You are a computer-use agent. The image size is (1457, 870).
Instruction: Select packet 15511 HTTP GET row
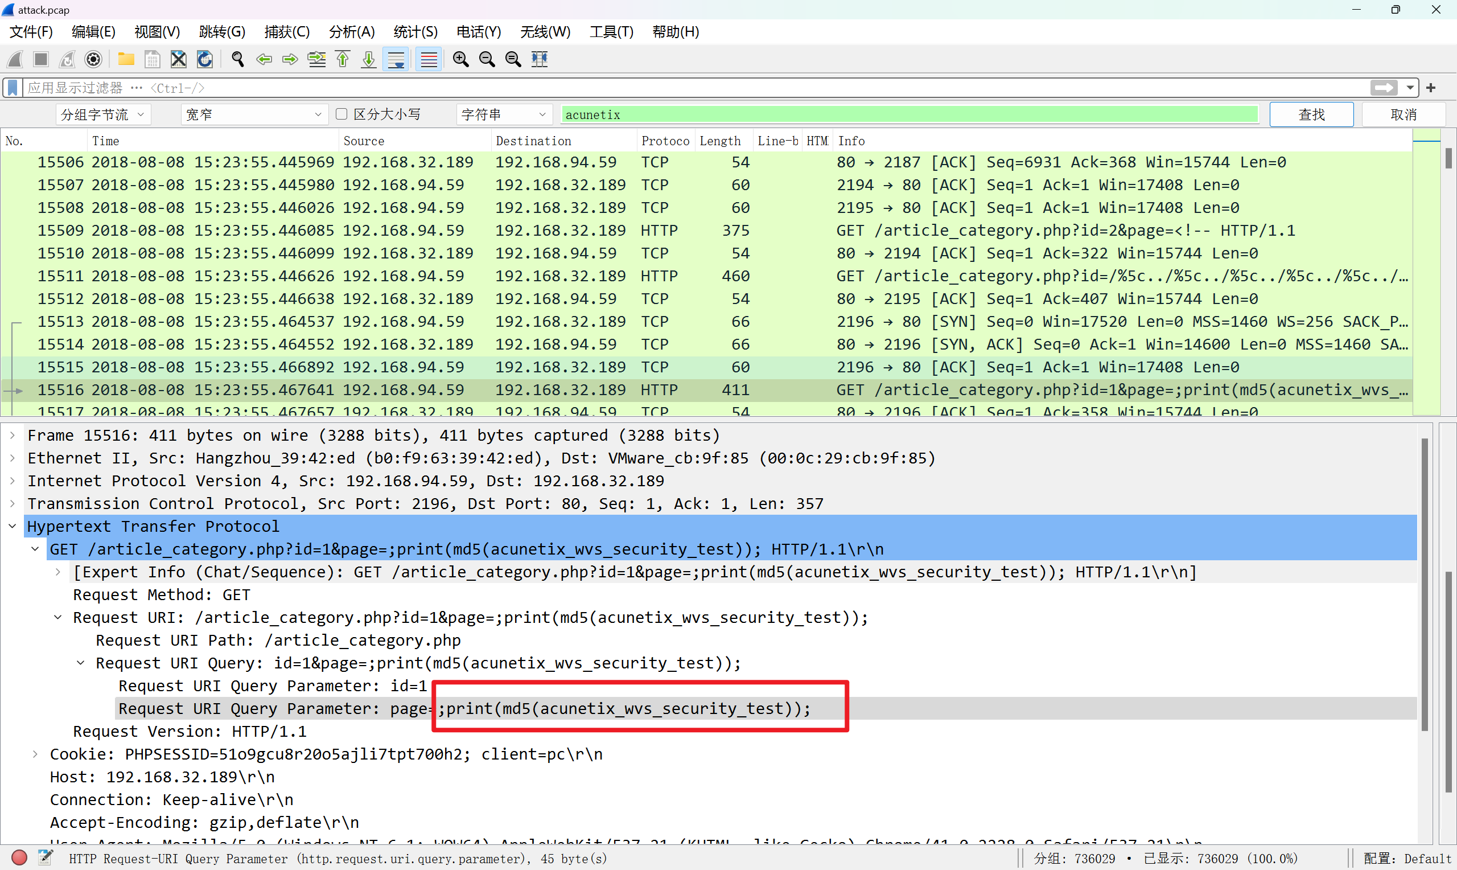tap(706, 276)
